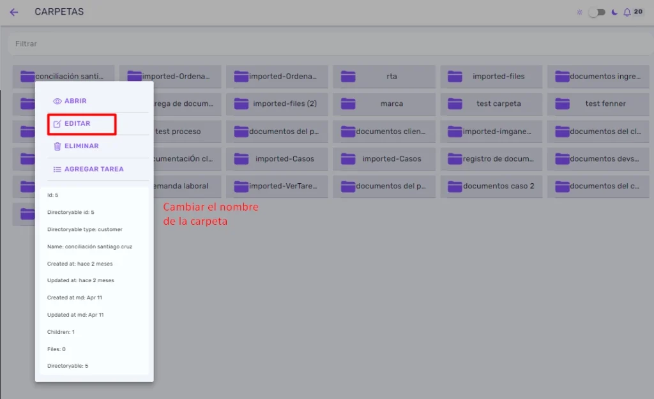The height and width of the screenshot is (399, 654).
Task: Click the documentos clien... folder icon
Action: [348, 132]
